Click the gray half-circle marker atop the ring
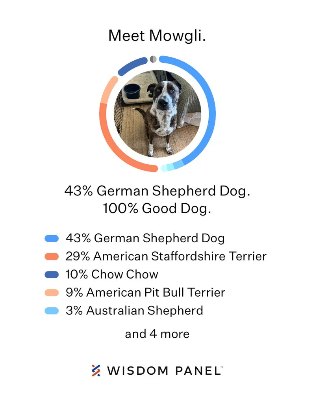Image resolution: width=315 pixels, height=394 pixels. [153, 59]
